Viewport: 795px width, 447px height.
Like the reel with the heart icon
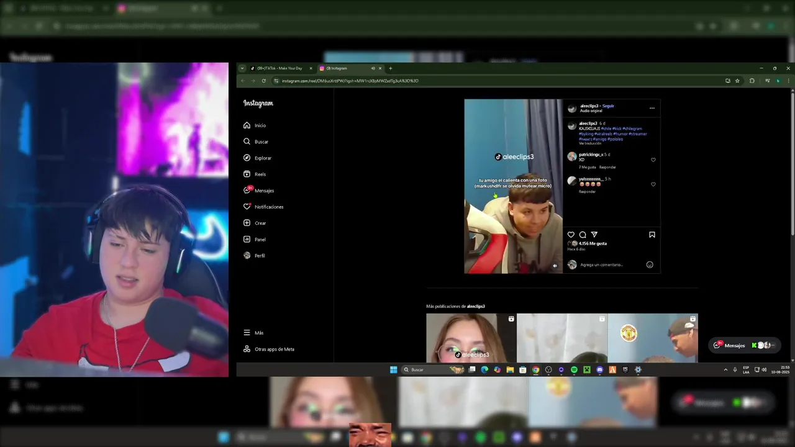[x=571, y=235]
